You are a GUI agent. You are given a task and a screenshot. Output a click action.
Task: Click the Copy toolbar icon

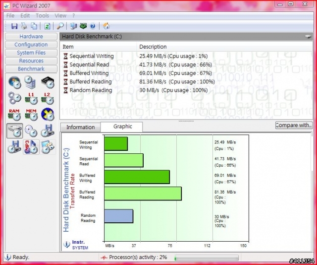[34, 26]
